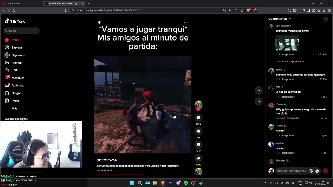The width and height of the screenshot is (333, 187).
Task: Go to next video arrow
Action: click(x=259, y=102)
